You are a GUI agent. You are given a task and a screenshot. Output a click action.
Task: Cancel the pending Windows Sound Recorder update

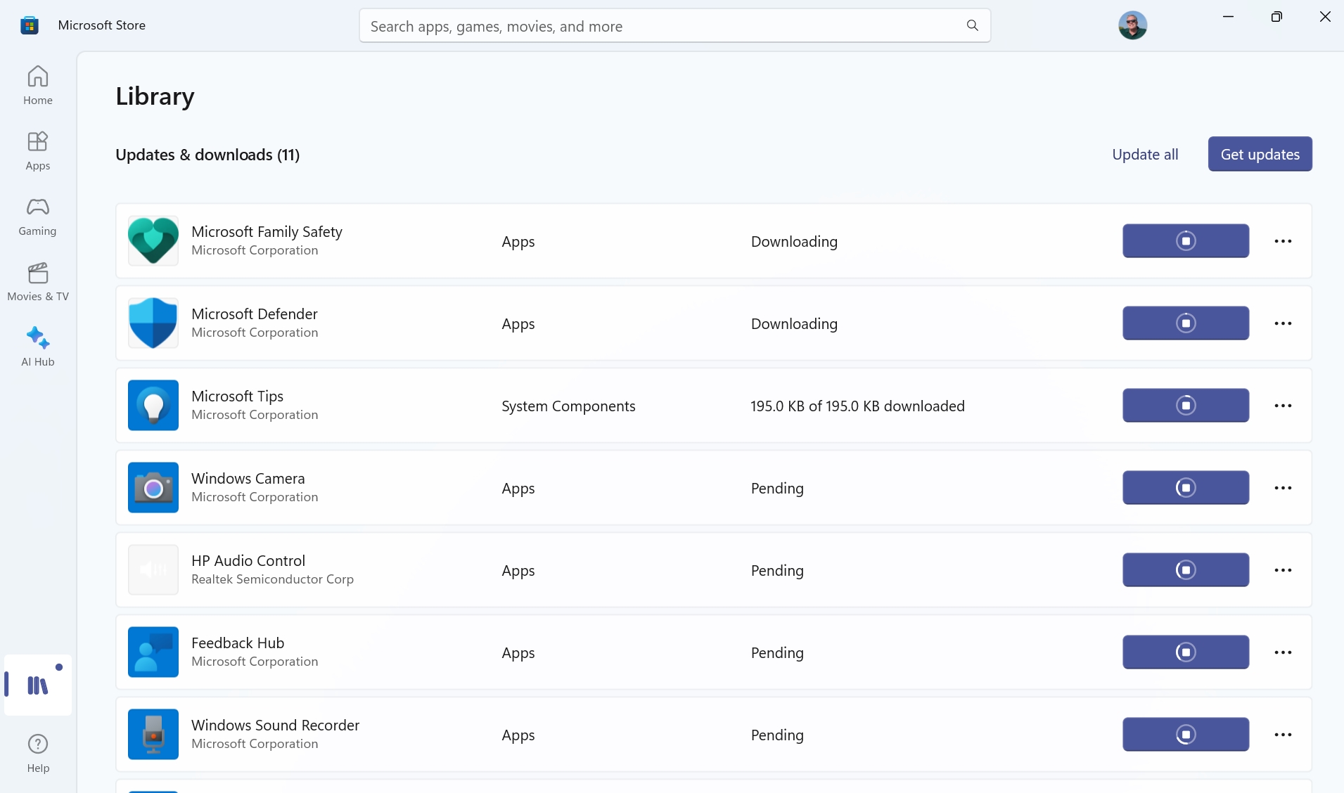point(1185,735)
